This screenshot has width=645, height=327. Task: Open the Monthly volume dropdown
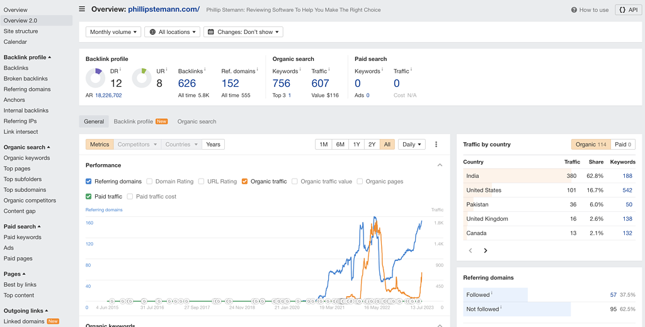113,31
